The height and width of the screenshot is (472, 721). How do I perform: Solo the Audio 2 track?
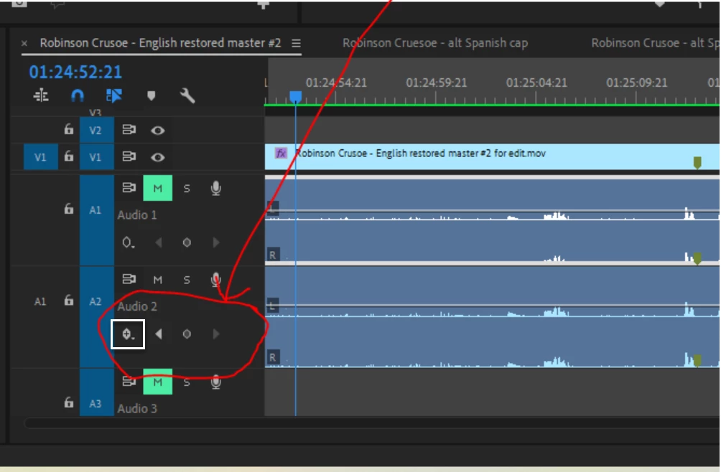(x=187, y=280)
